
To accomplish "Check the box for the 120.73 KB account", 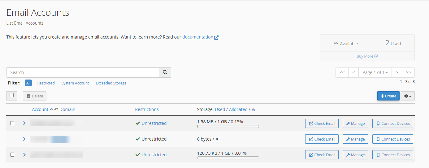I will click(12, 154).
